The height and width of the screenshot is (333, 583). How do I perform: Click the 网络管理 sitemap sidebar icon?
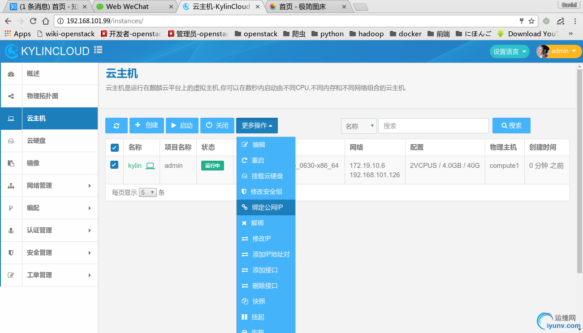click(11, 186)
